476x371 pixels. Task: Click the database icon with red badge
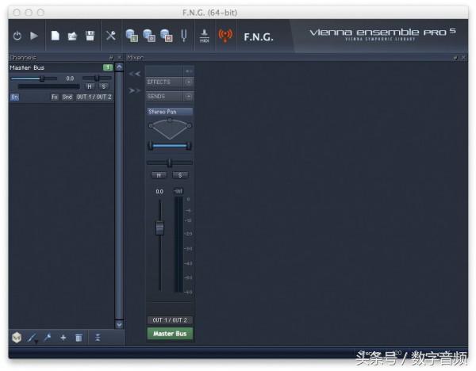(x=167, y=36)
